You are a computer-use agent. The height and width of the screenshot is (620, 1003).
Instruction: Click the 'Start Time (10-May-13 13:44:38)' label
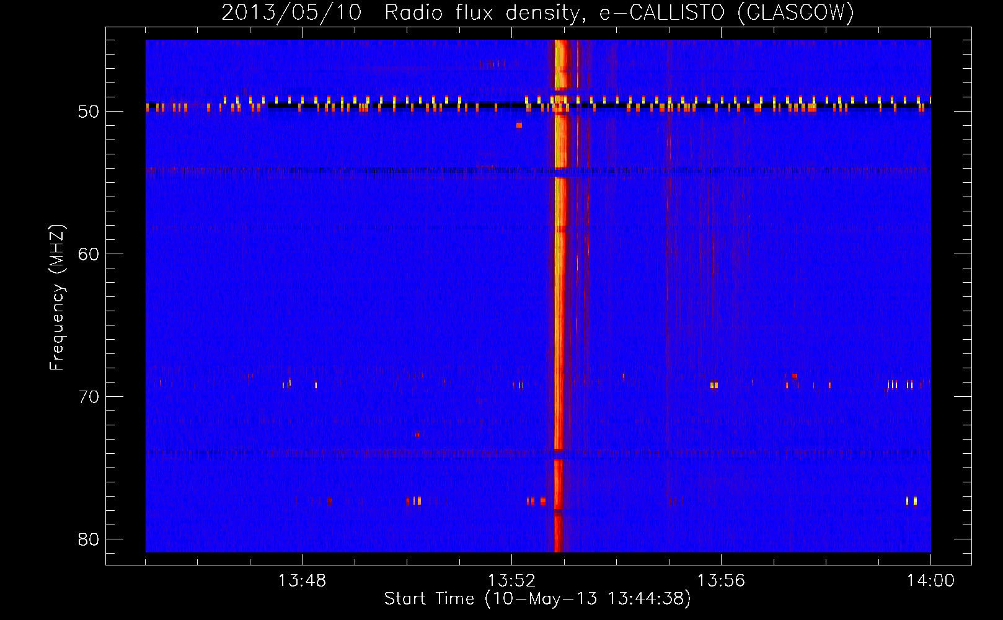click(x=537, y=599)
